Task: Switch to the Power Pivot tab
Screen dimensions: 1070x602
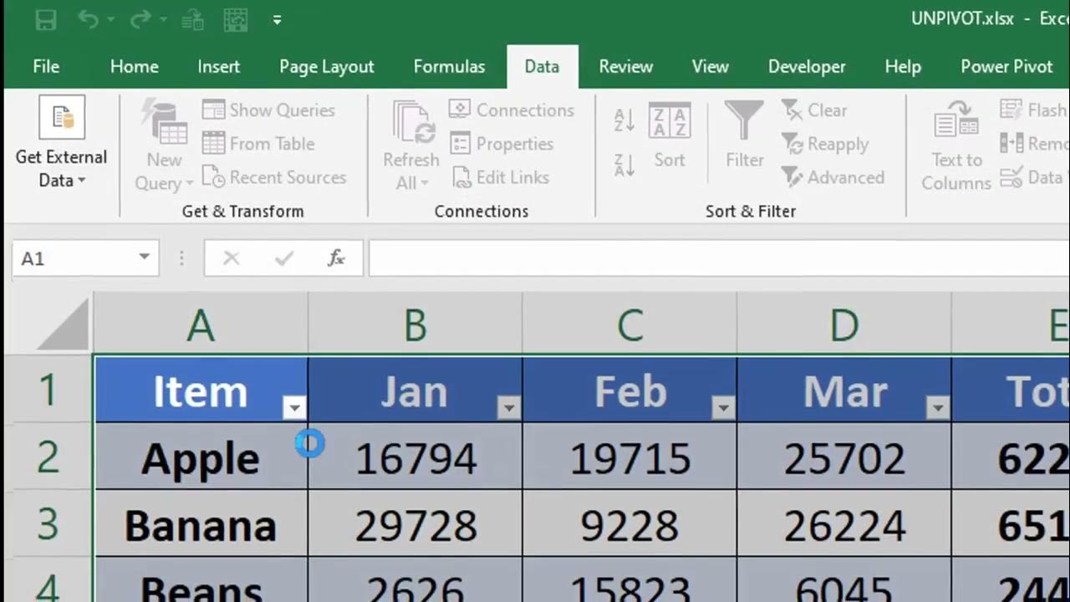Action: click(1006, 67)
